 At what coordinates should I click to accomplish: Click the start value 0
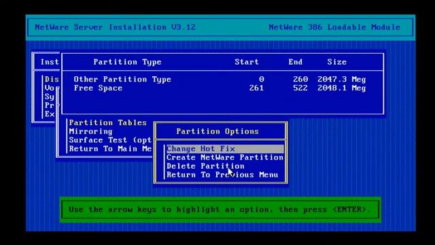(261, 80)
